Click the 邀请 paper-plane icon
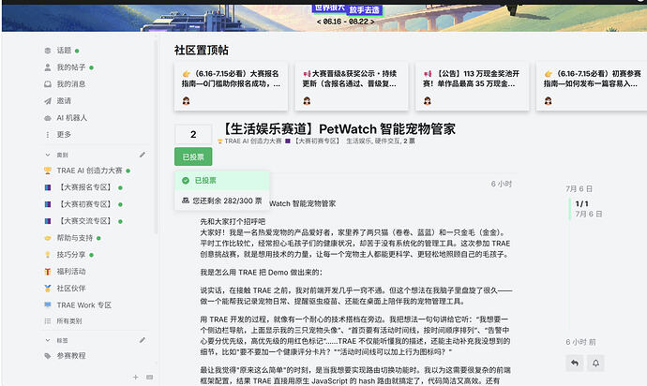This screenshot has height=386, width=647. coord(48,101)
